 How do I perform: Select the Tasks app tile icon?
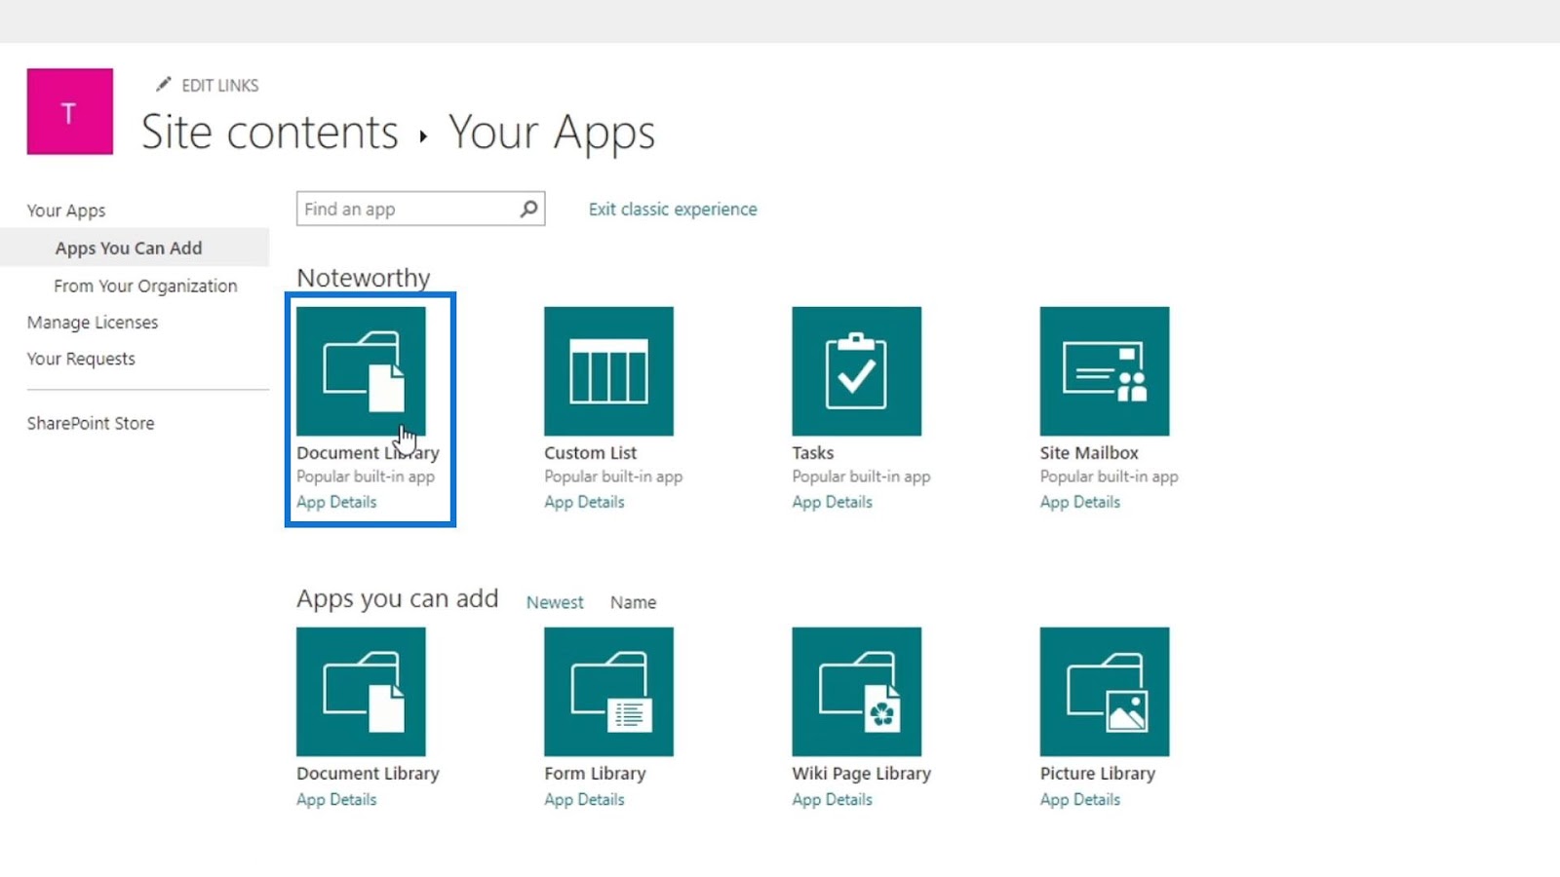click(x=856, y=371)
